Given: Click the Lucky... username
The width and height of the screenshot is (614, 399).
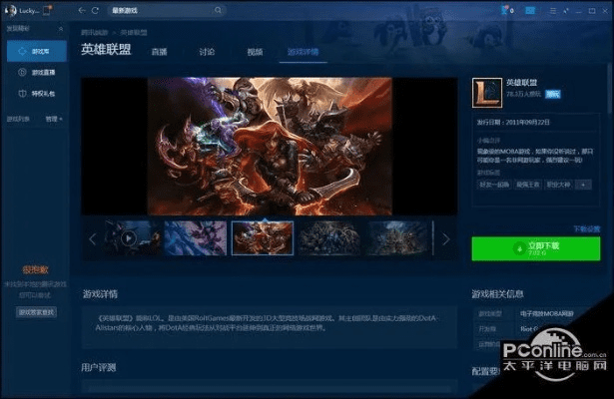Looking at the screenshot, I should click(29, 11).
